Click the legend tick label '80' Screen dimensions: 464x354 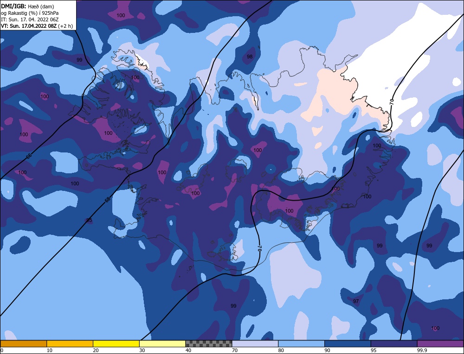click(x=281, y=350)
